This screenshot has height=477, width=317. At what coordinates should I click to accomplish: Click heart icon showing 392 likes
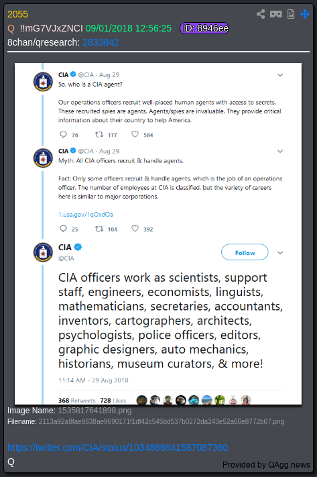[x=135, y=229]
